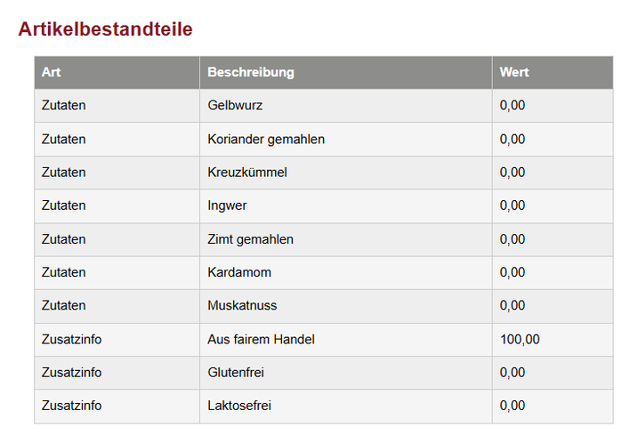Viewport: 638px width, 443px height.
Task: Click the Zutaten cell in the Ingwer row
Action: (63, 205)
